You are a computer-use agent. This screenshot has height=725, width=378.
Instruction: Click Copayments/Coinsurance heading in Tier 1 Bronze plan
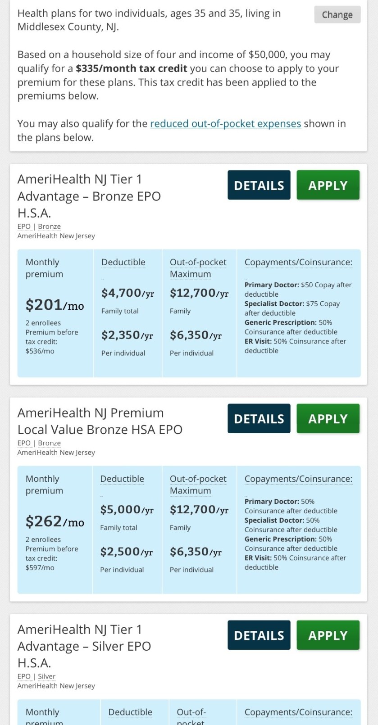click(x=298, y=262)
